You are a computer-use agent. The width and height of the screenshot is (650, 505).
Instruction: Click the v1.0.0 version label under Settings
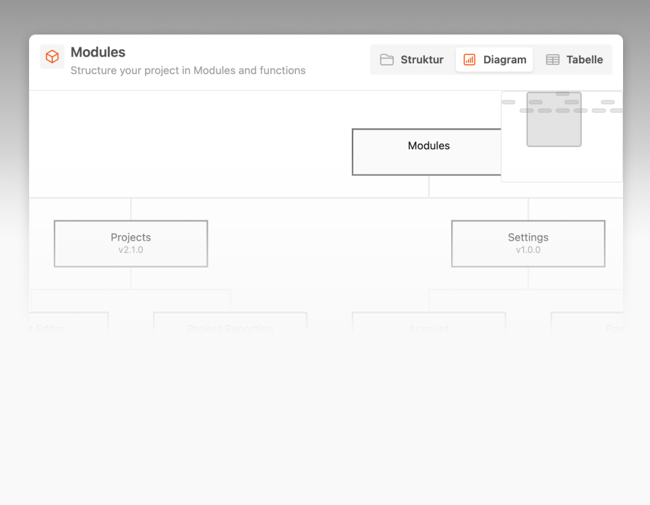click(528, 250)
